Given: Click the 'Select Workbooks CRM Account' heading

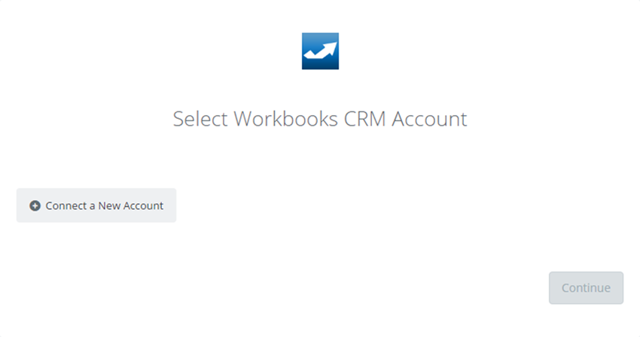Looking at the screenshot, I should pyautogui.click(x=320, y=119).
